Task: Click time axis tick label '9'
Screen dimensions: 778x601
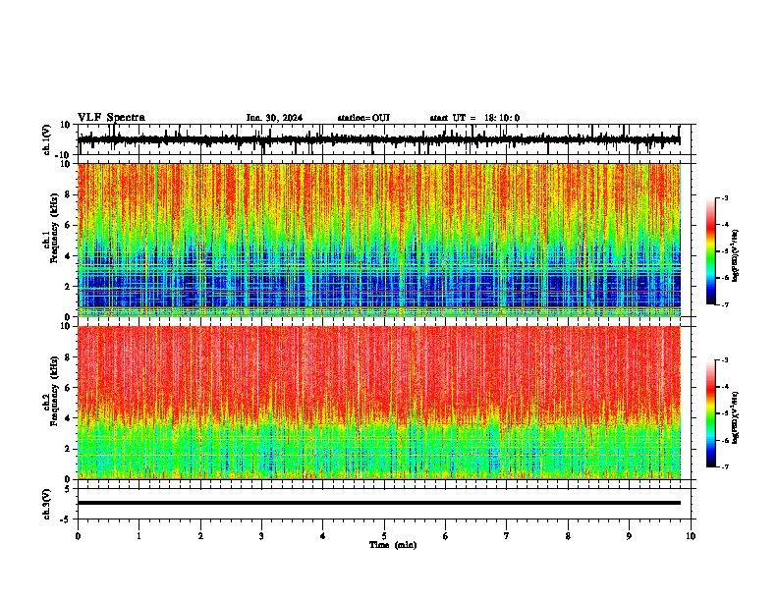Action: pos(629,536)
